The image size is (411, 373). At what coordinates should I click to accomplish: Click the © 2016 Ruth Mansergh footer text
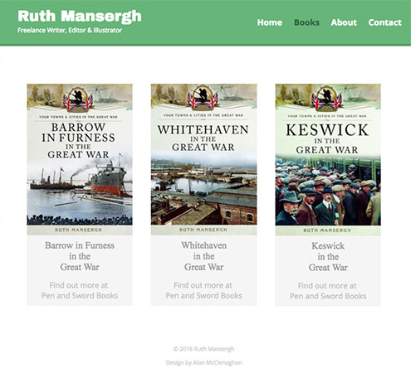point(203,349)
